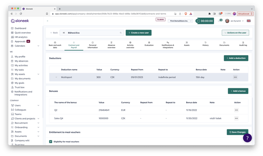263x156 pixels.
Task: Switch to Activity overview tab
Action: (x=130, y=45)
